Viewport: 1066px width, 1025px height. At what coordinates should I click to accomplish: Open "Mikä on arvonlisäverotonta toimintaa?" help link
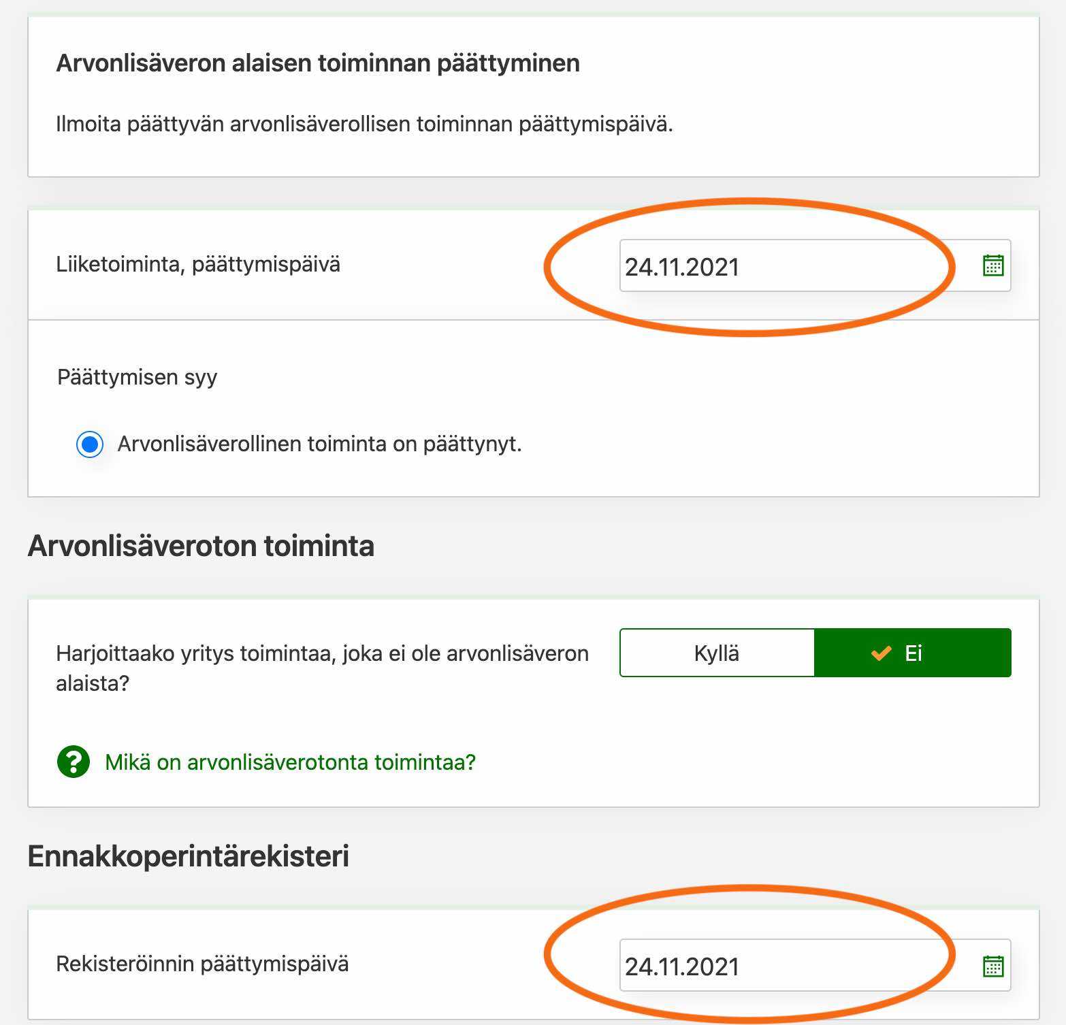[x=290, y=762]
